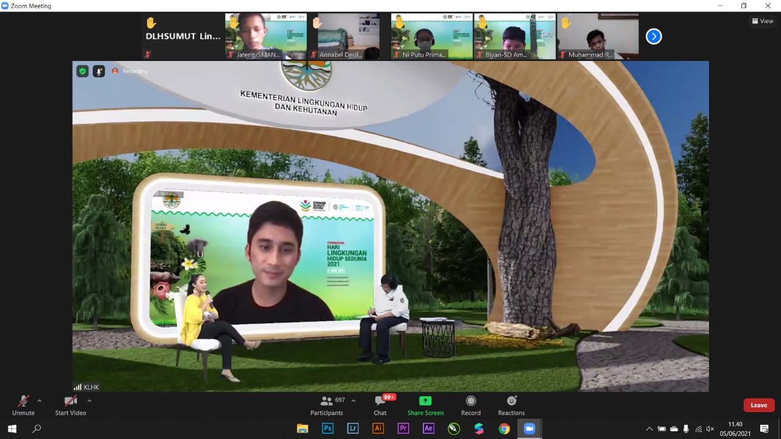Expand audio options arrow beside Unmute
781x439 pixels.
coord(40,401)
